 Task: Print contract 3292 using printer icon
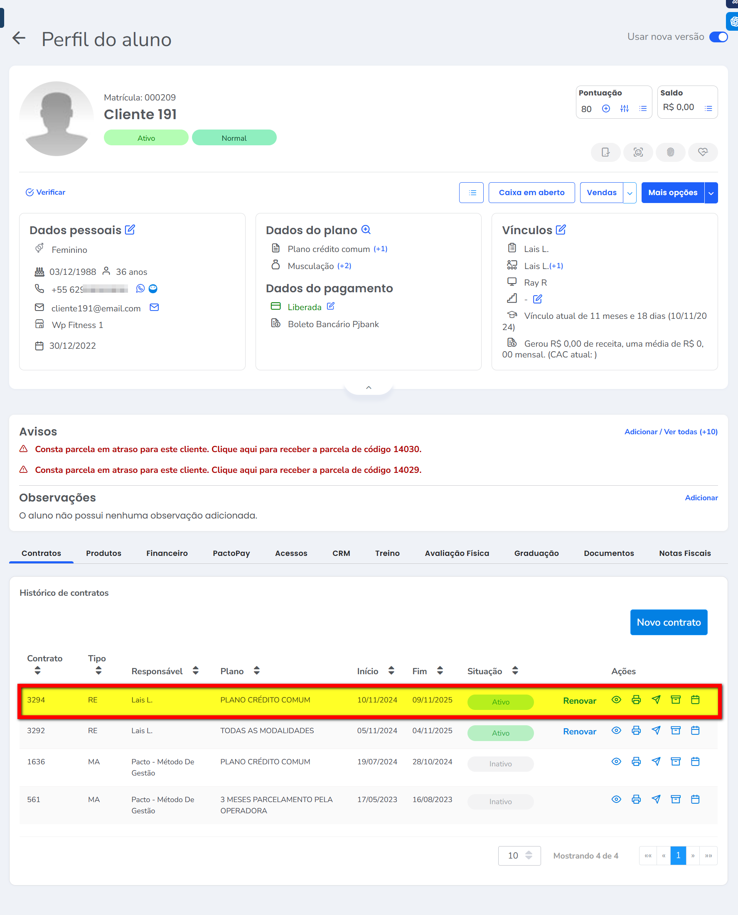(x=636, y=731)
